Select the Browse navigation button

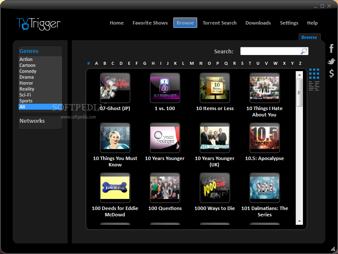185,23
